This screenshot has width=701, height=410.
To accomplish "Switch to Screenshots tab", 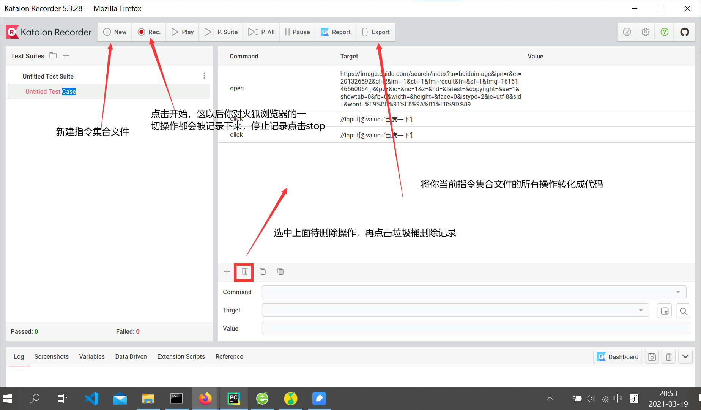I will (52, 356).
